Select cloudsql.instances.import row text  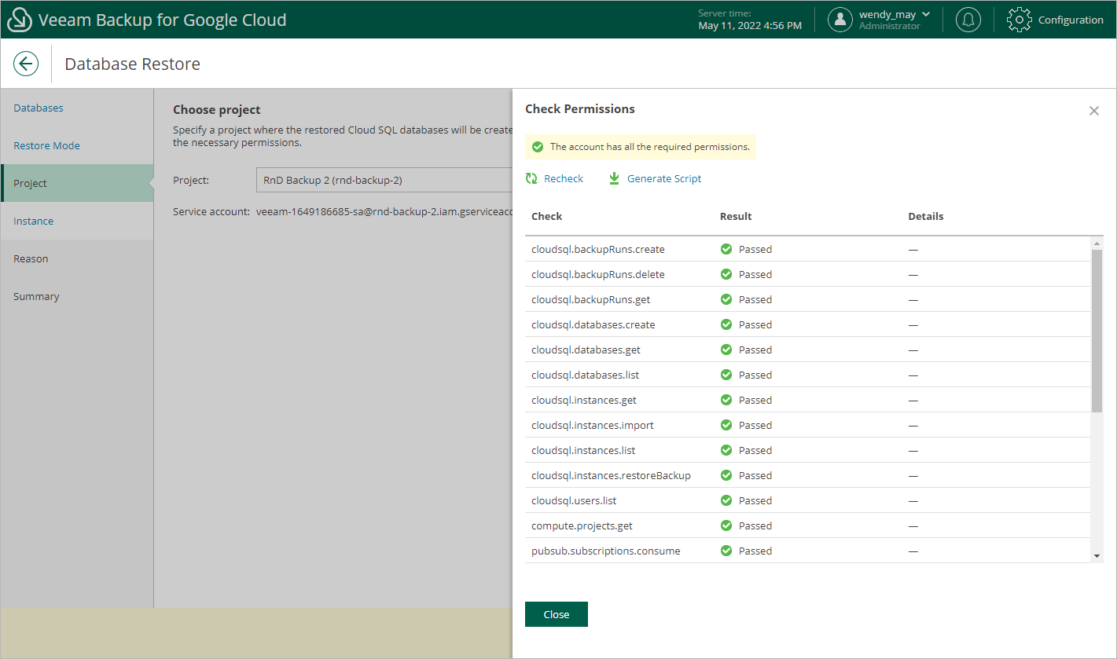coord(593,425)
